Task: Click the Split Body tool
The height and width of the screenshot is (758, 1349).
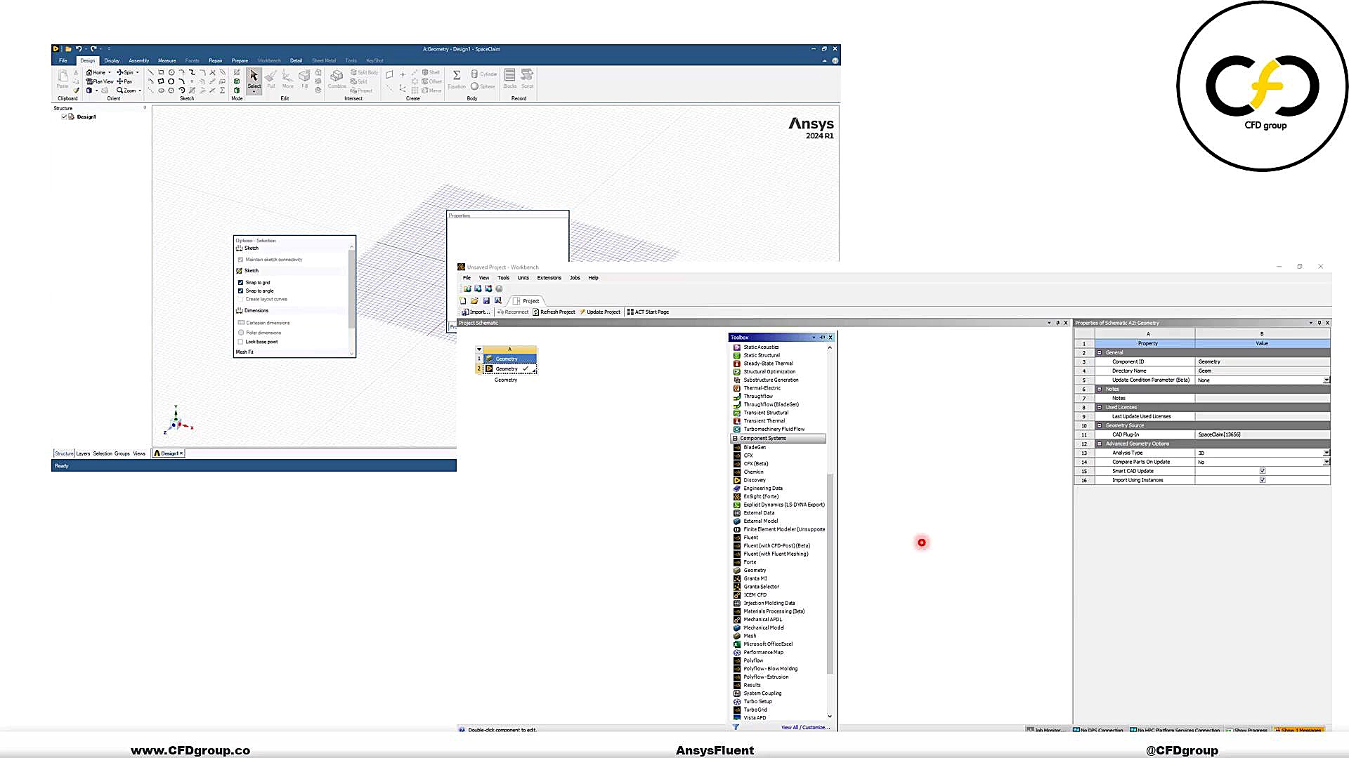Action: click(x=365, y=72)
